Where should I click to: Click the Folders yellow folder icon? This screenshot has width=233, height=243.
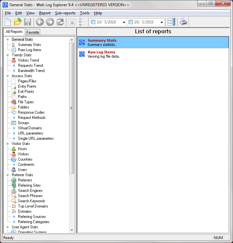14,107
